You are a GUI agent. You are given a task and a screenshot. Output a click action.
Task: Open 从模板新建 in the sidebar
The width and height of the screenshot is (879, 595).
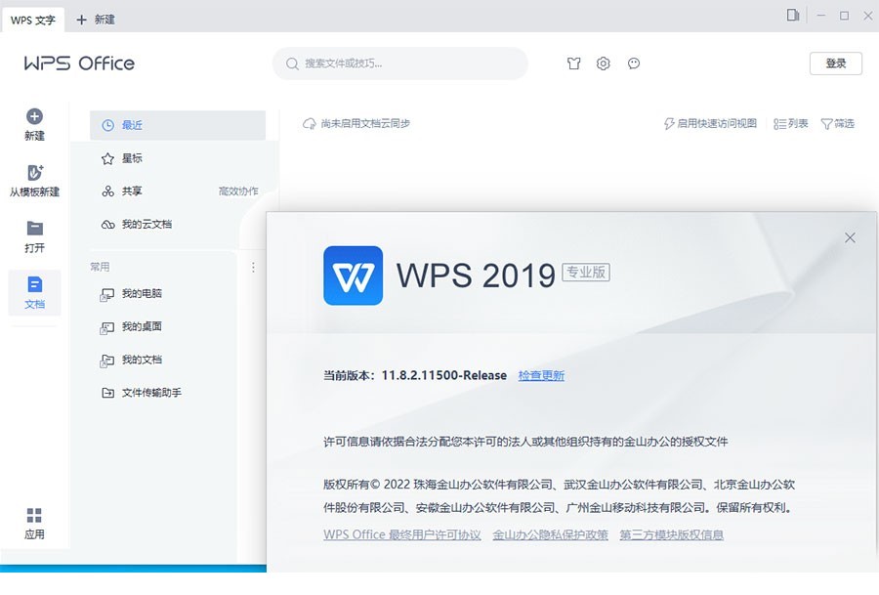[34, 181]
